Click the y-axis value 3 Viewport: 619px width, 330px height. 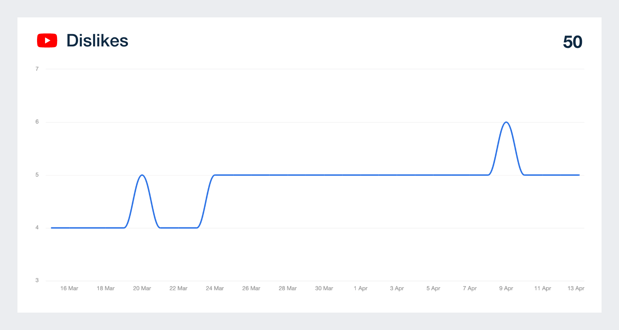37,280
